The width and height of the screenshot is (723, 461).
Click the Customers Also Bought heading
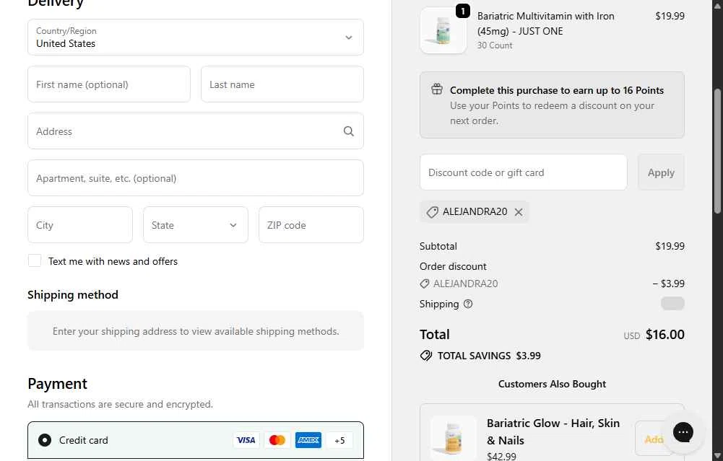coord(552,384)
